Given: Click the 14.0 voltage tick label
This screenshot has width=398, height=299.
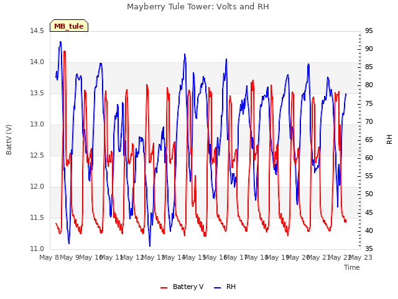Looking at the screenshot, I should coord(37,62).
